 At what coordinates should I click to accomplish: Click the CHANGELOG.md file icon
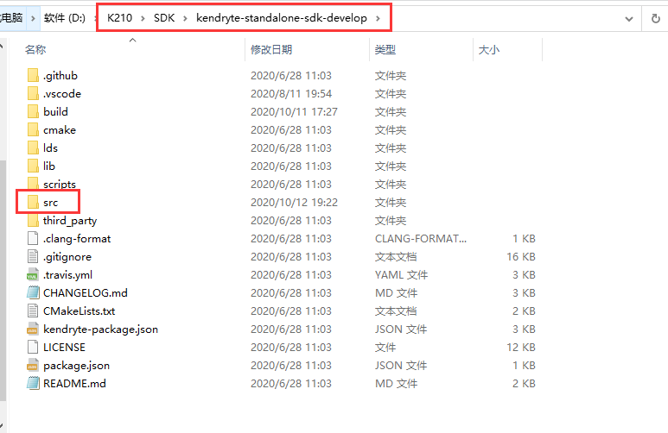pos(33,292)
